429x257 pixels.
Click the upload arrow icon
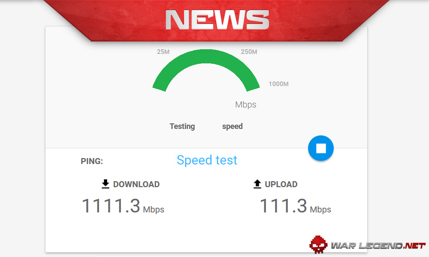pos(257,184)
